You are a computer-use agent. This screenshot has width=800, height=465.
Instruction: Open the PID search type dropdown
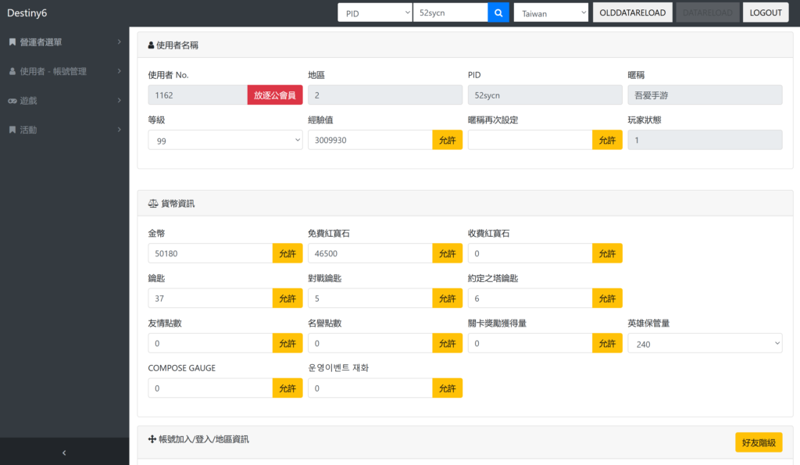click(x=375, y=13)
